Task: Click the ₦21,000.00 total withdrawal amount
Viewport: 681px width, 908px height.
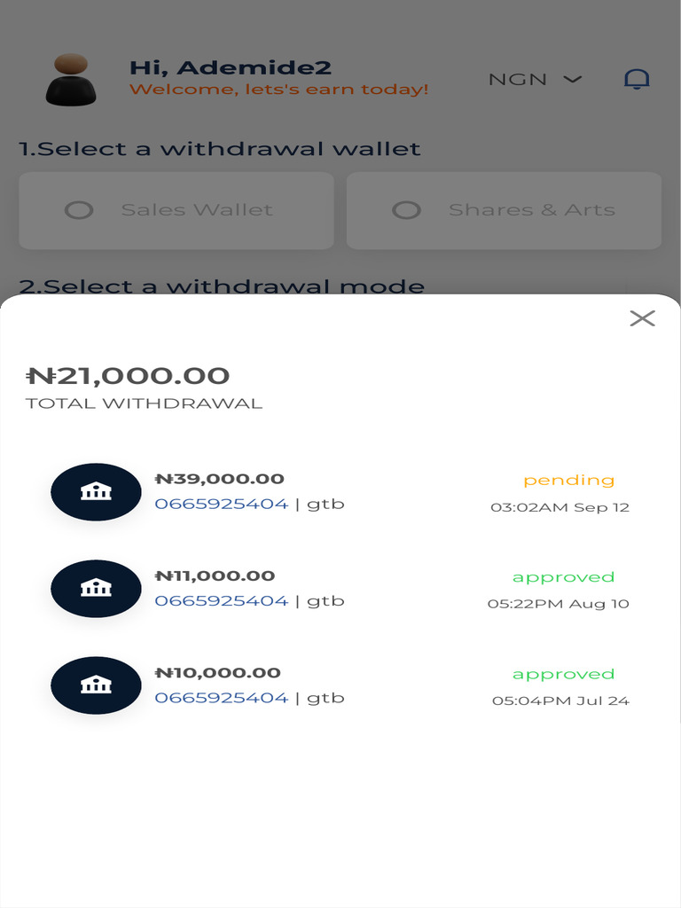Action: 129,376
